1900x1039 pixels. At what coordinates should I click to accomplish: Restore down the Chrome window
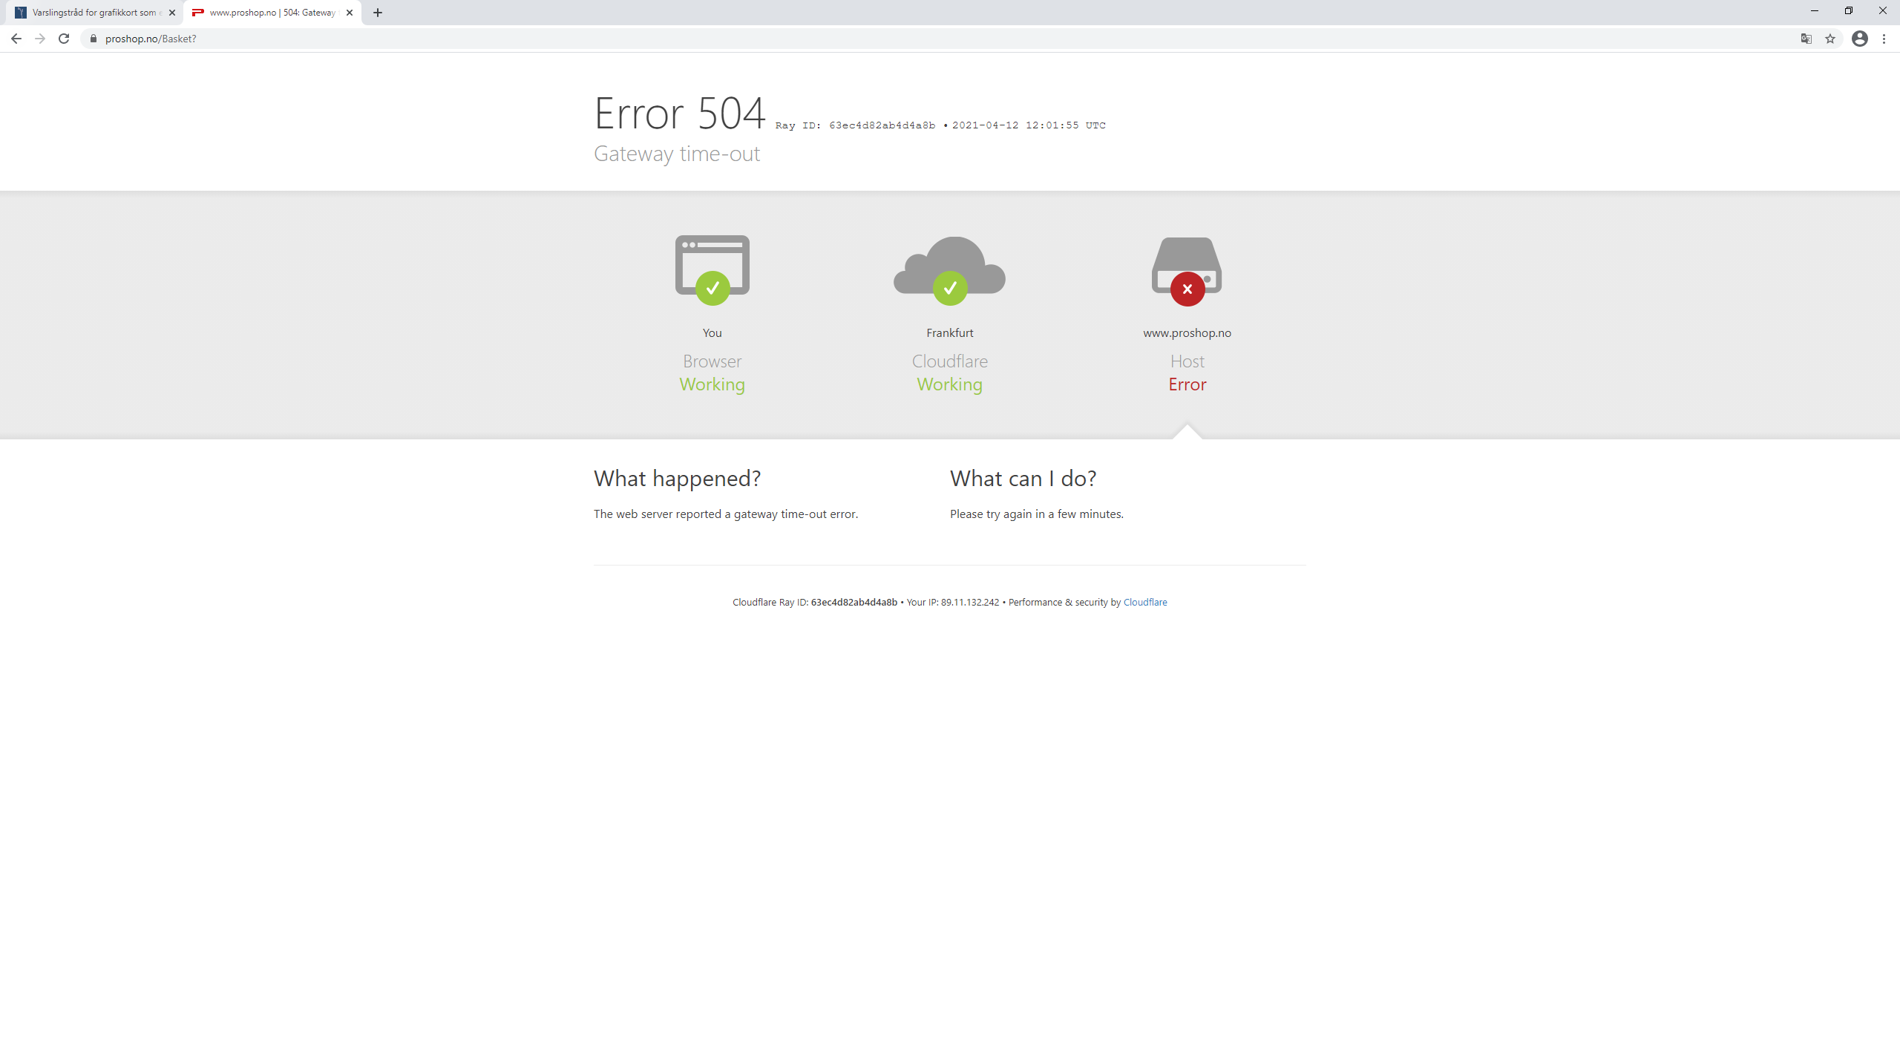1848,10
